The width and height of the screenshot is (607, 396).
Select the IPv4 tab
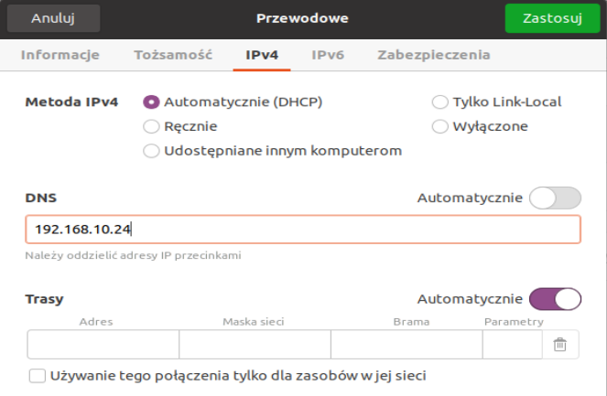262,55
